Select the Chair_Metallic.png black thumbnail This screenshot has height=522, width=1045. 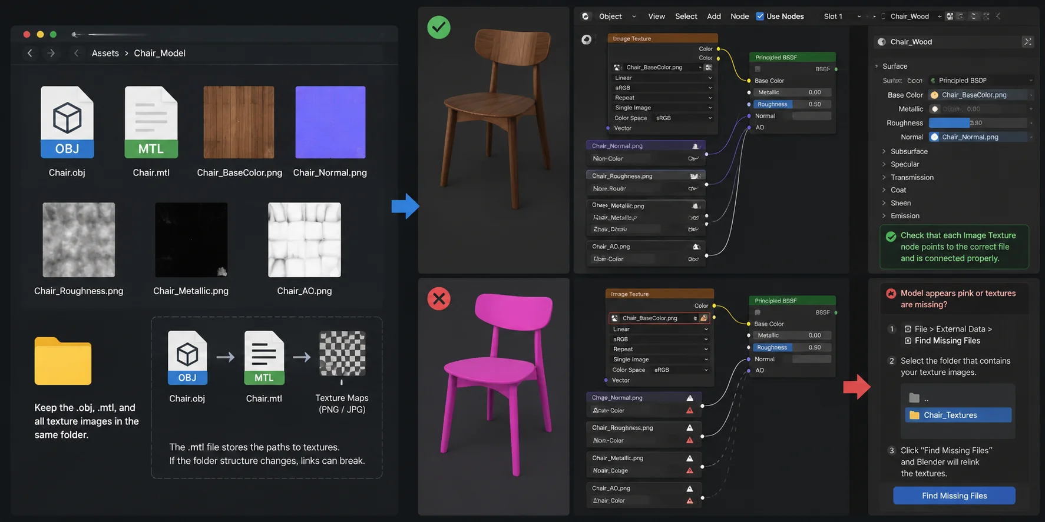point(191,240)
